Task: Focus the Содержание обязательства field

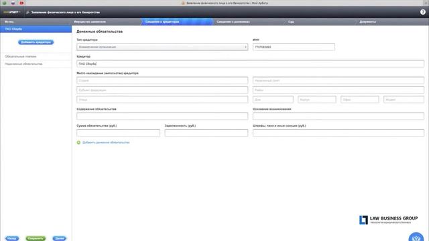Action: pos(162,116)
